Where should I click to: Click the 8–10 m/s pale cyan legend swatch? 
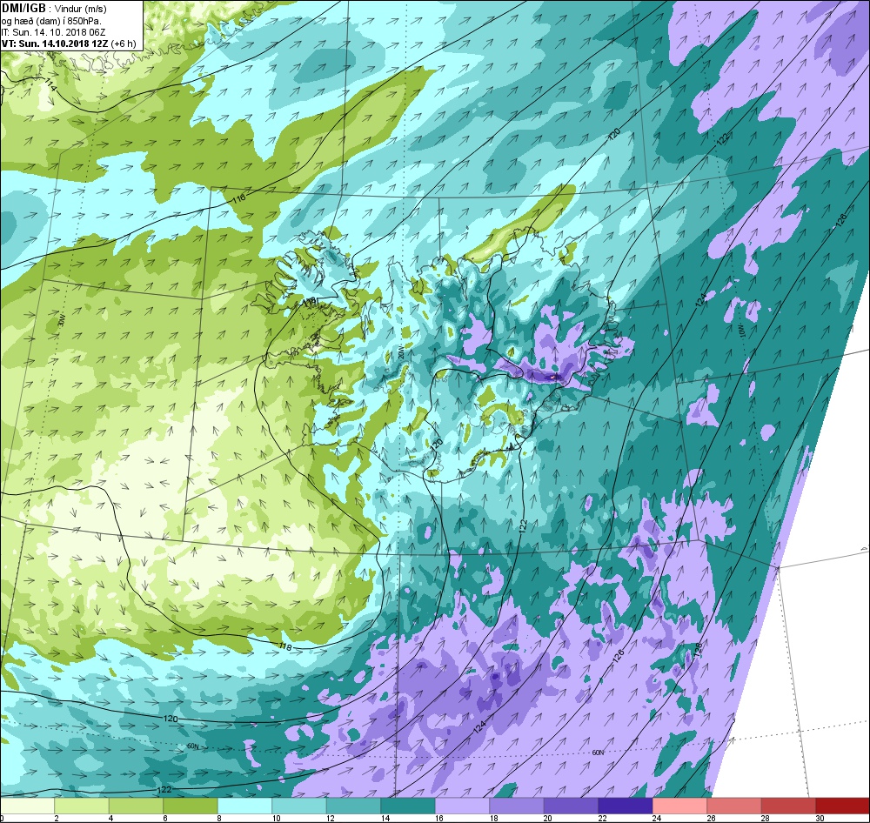coord(244,806)
